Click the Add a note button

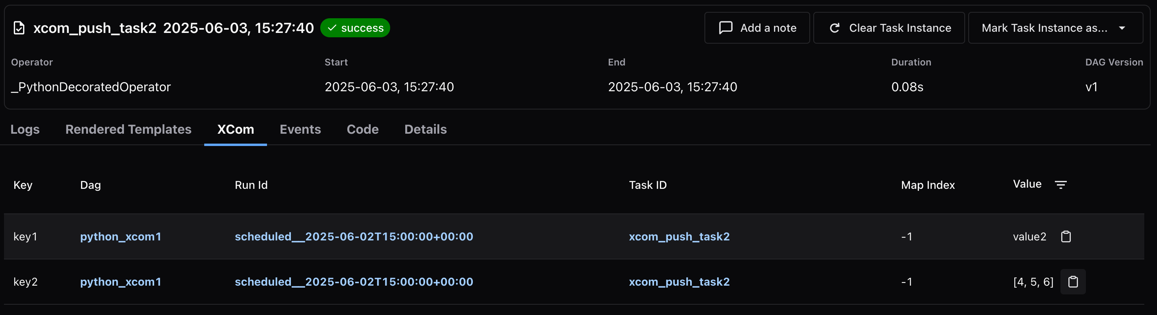coord(757,28)
